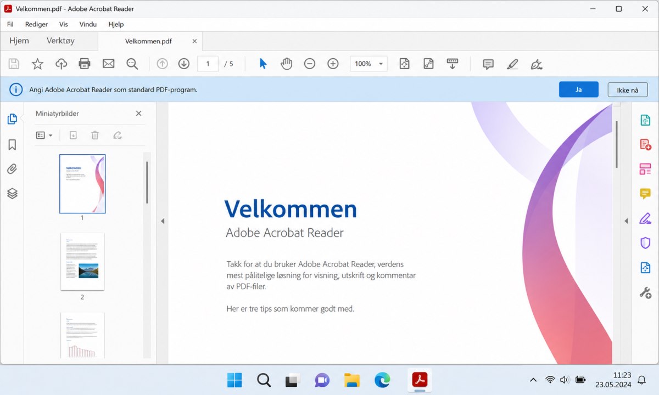The height and width of the screenshot is (395, 659).
Task: Select page 1 thumbnail
Action: click(82, 184)
